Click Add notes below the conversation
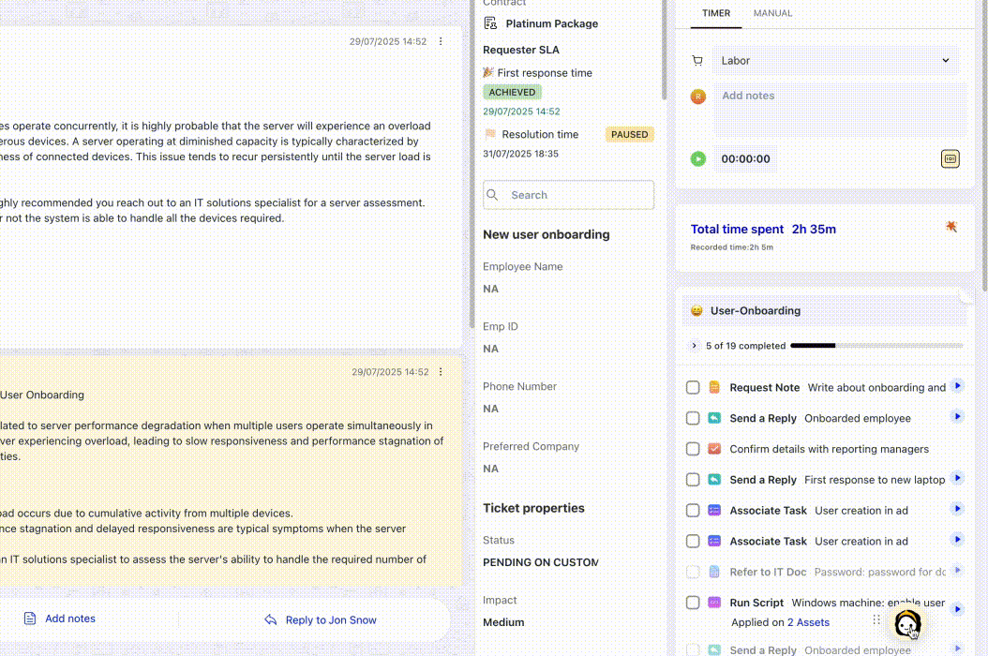The image size is (988, 656). tap(59, 619)
